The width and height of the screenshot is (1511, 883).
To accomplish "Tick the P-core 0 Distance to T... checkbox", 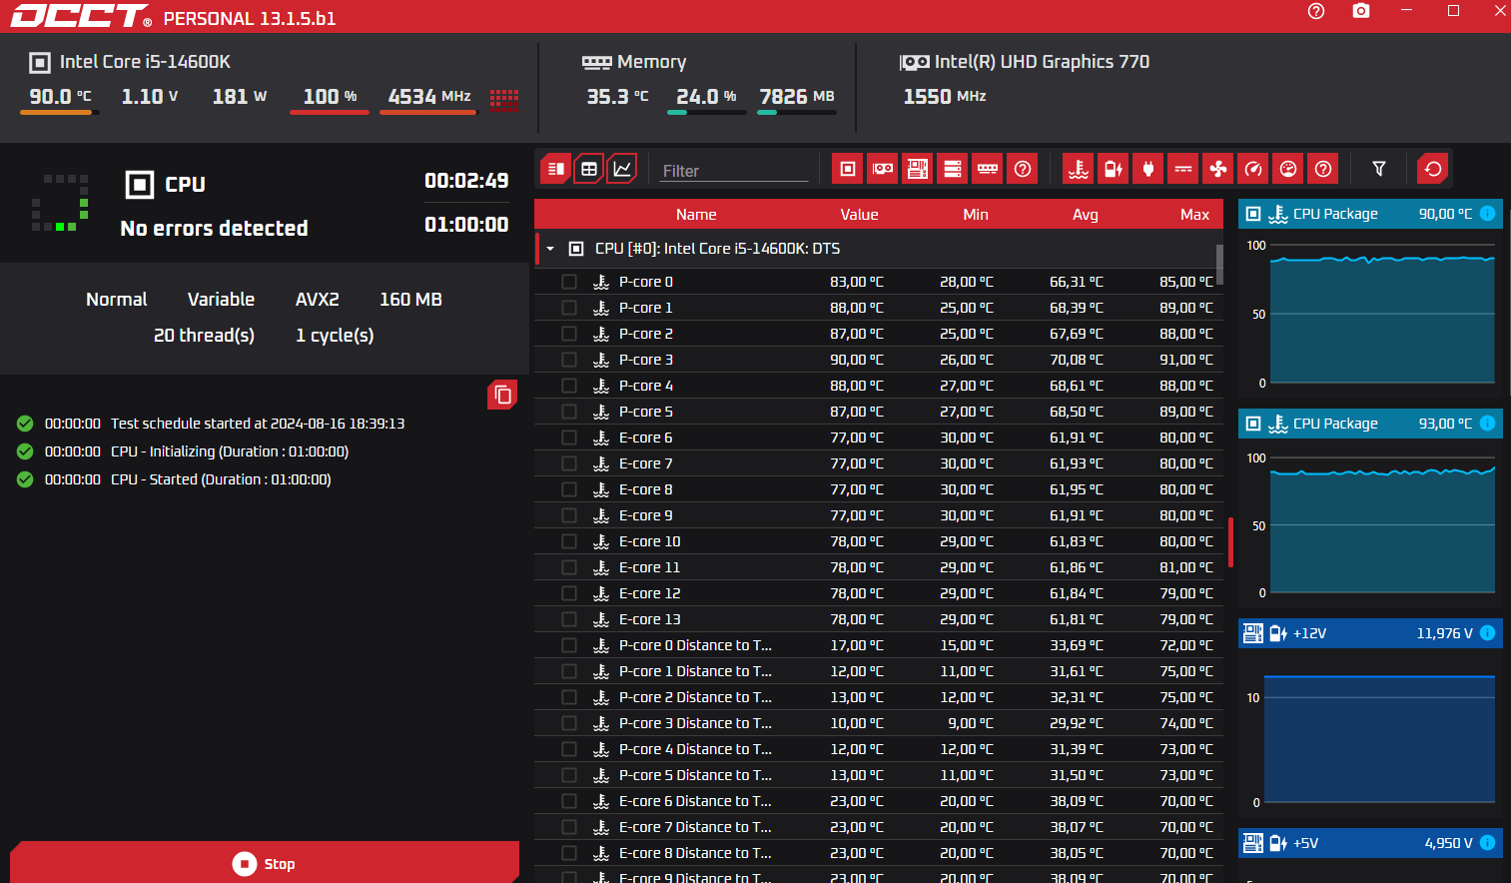I will 569,645.
